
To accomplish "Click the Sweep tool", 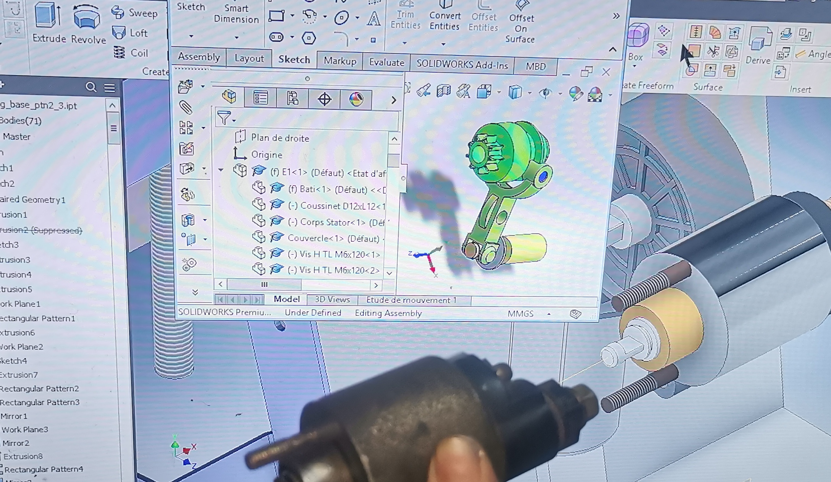I will 134,13.
